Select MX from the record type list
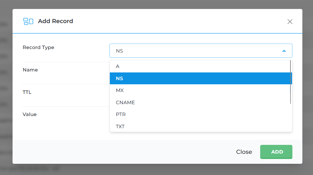 tap(120, 90)
